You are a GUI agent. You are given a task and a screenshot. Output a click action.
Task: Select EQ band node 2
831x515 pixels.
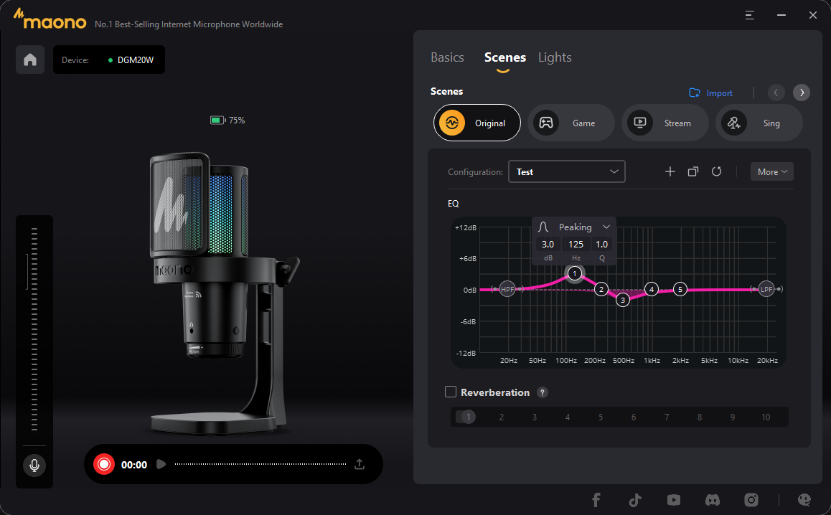tap(601, 289)
